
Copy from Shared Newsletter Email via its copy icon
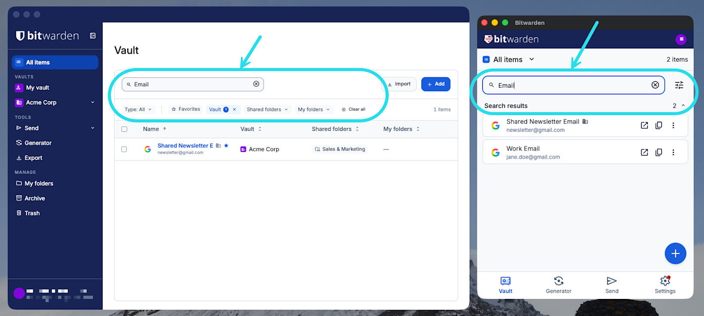point(659,125)
